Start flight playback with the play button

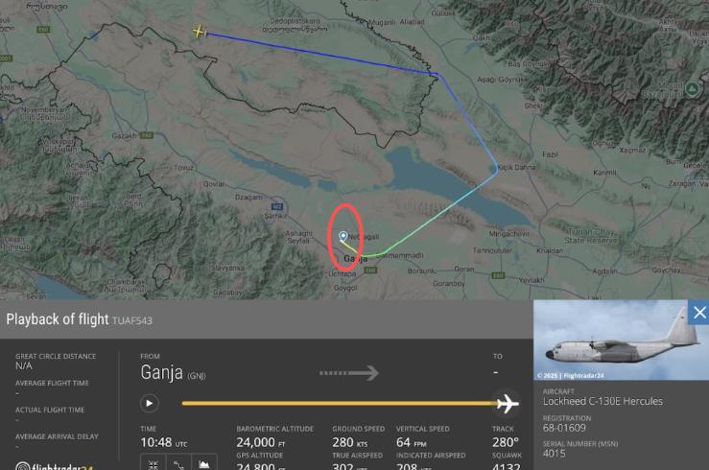150,403
